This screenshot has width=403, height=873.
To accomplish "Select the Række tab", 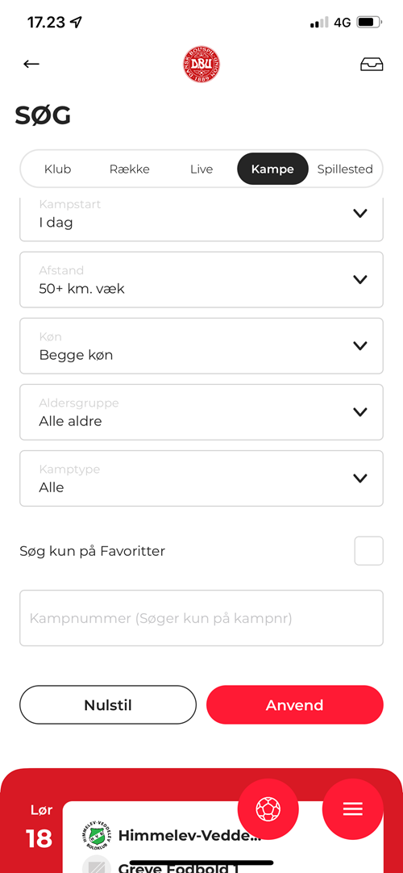I will [x=130, y=169].
